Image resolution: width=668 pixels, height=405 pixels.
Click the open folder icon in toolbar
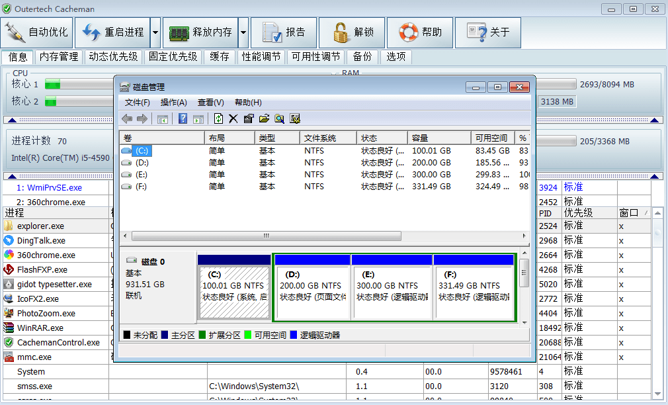(x=264, y=118)
